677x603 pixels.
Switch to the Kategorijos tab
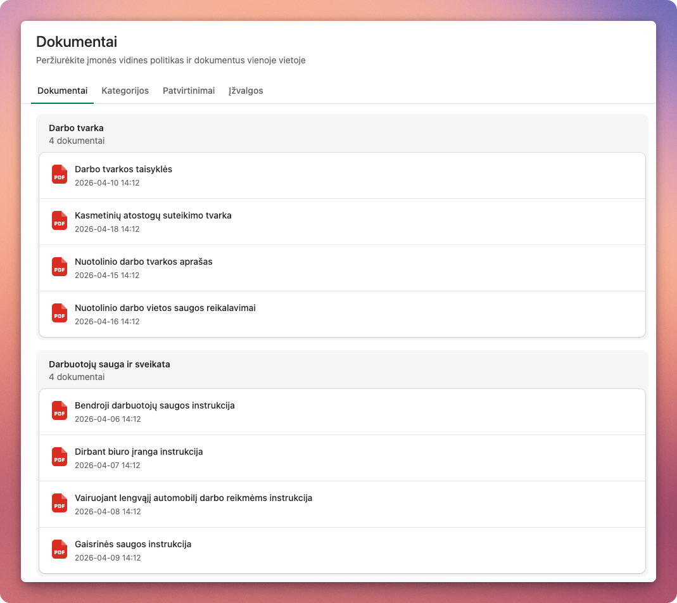click(x=125, y=91)
